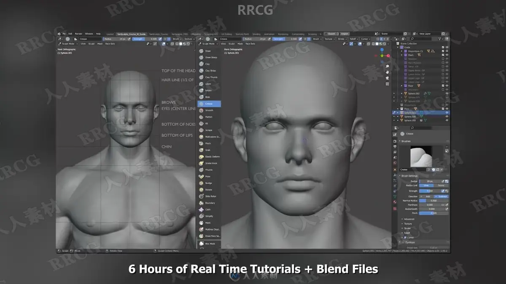Toggle visibility eye for Sphere.008
This screenshot has width=506, height=284.
click(x=447, y=120)
